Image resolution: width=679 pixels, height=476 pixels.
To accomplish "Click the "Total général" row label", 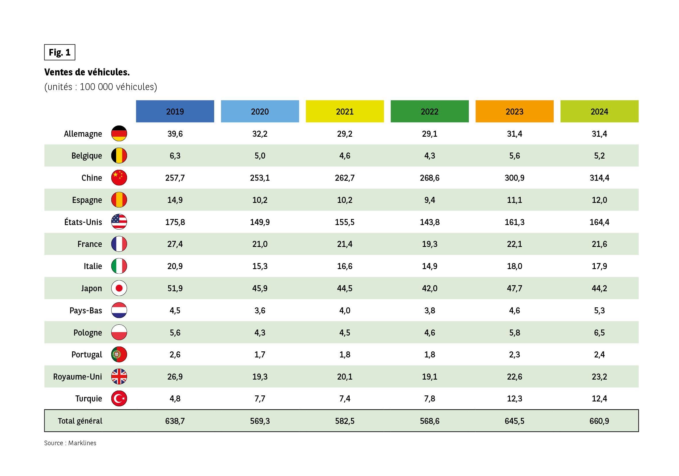I will pos(80,421).
